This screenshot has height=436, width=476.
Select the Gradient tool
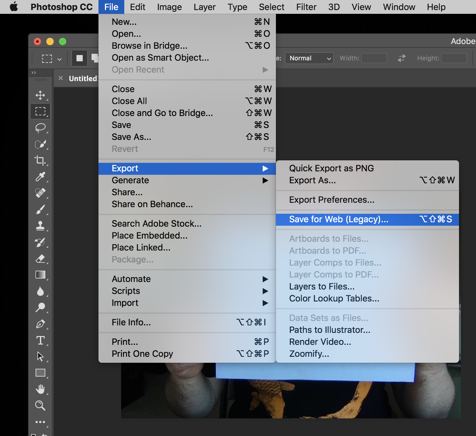pyautogui.click(x=40, y=275)
